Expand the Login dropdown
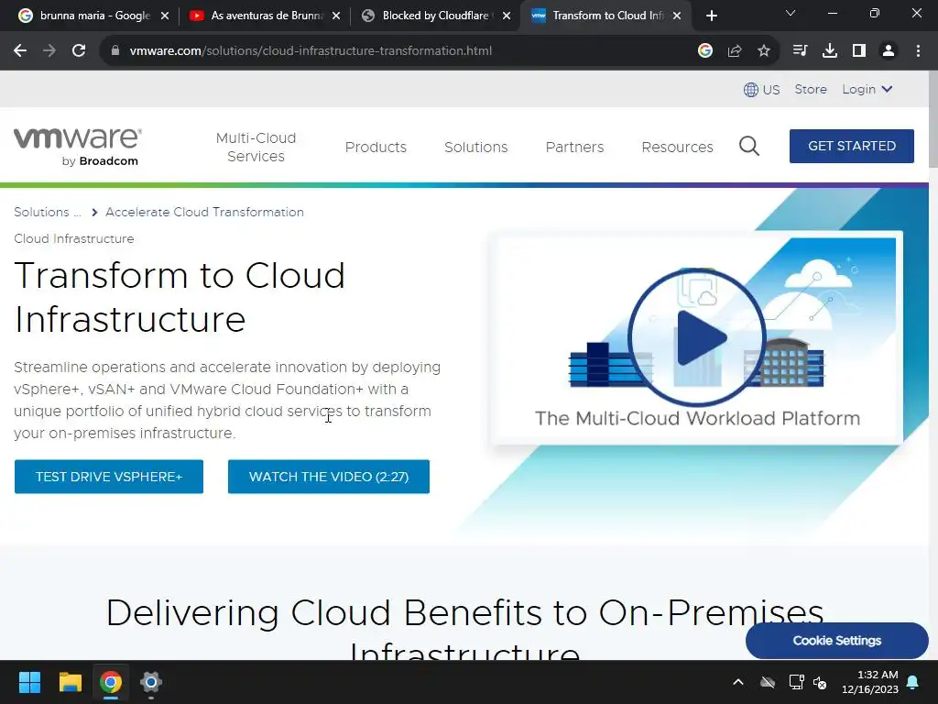Image resolution: width=938 pixels, height=704 pixels. (x=867, y=89)
